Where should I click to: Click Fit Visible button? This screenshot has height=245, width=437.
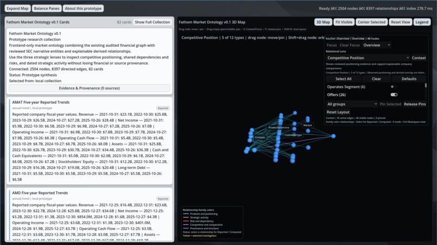coord(344,22)
